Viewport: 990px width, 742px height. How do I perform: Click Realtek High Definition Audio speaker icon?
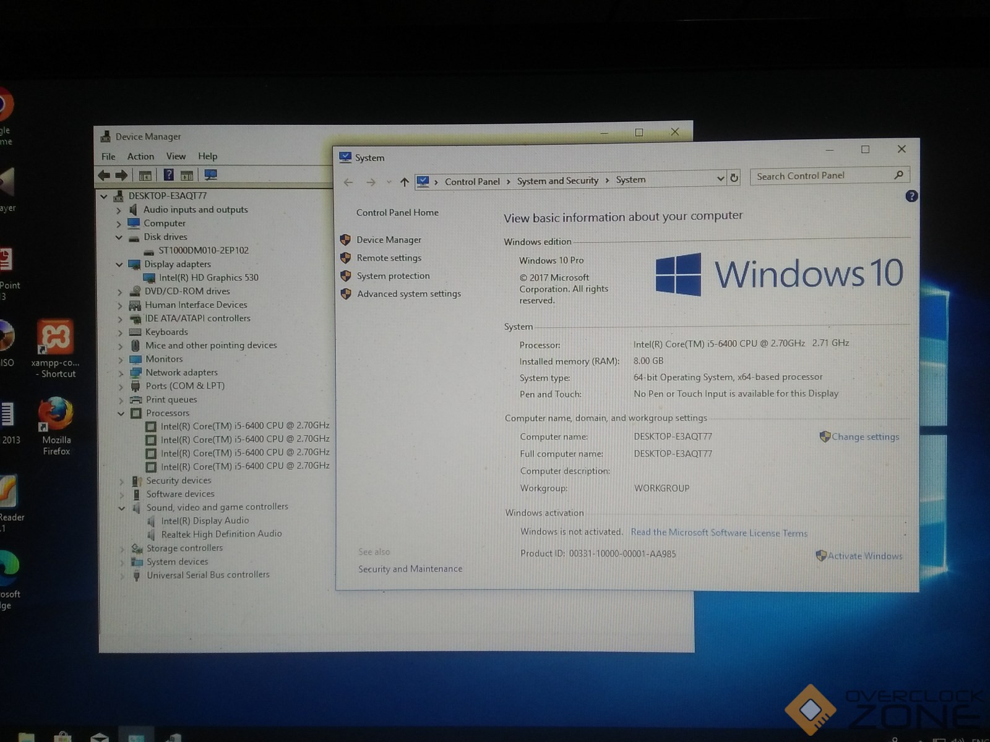tap(151, 534)
